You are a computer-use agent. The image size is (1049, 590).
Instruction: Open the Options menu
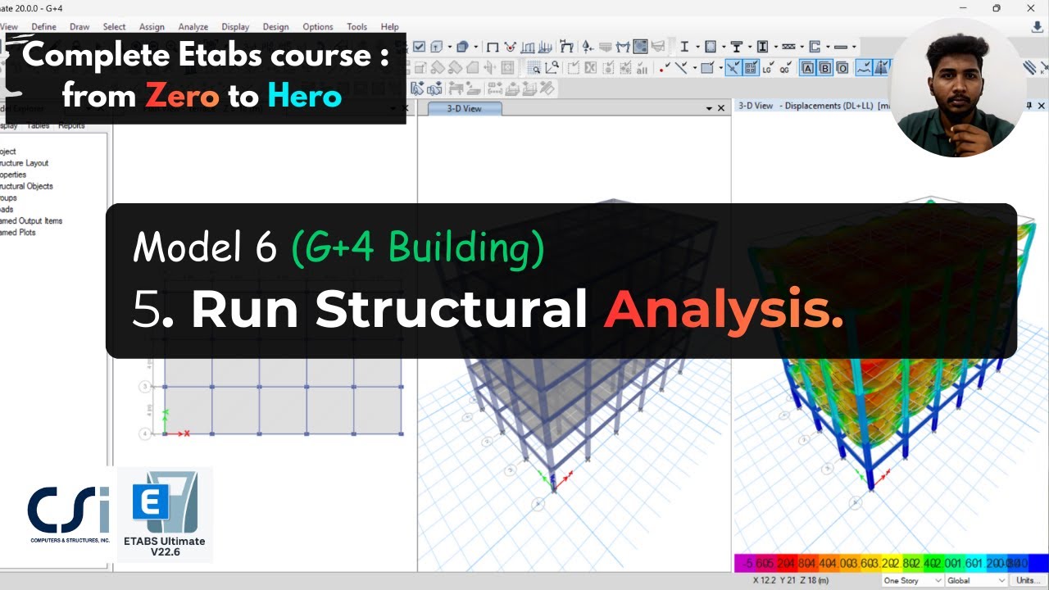[318, 27]
